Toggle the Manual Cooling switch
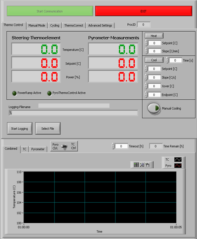The image size is (197, 239). (x=154, y=108)
